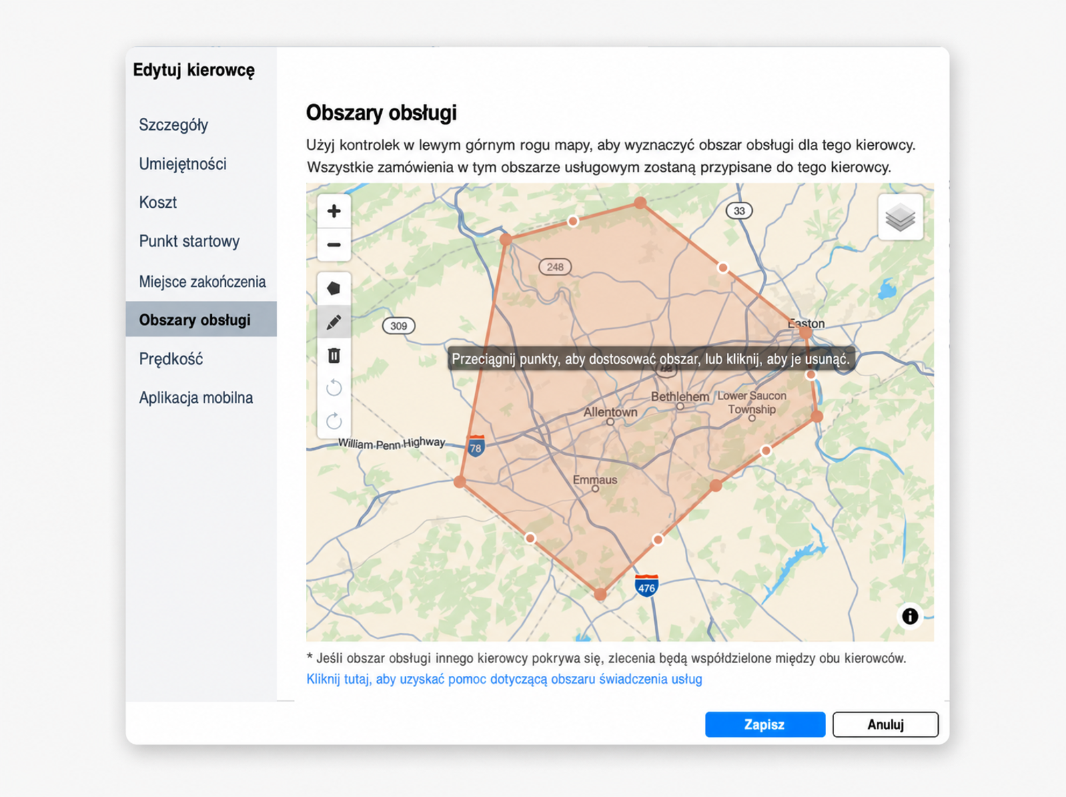Click the Bethlehem city label
The image size is (1066, 797).
[x=680, y=397]
